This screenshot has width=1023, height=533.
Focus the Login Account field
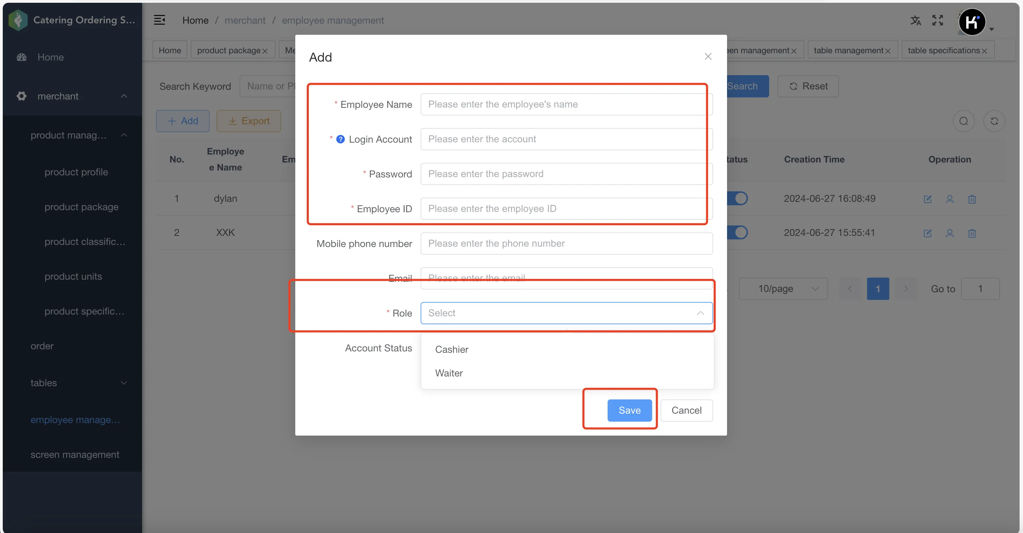click(x=566, y=139)
